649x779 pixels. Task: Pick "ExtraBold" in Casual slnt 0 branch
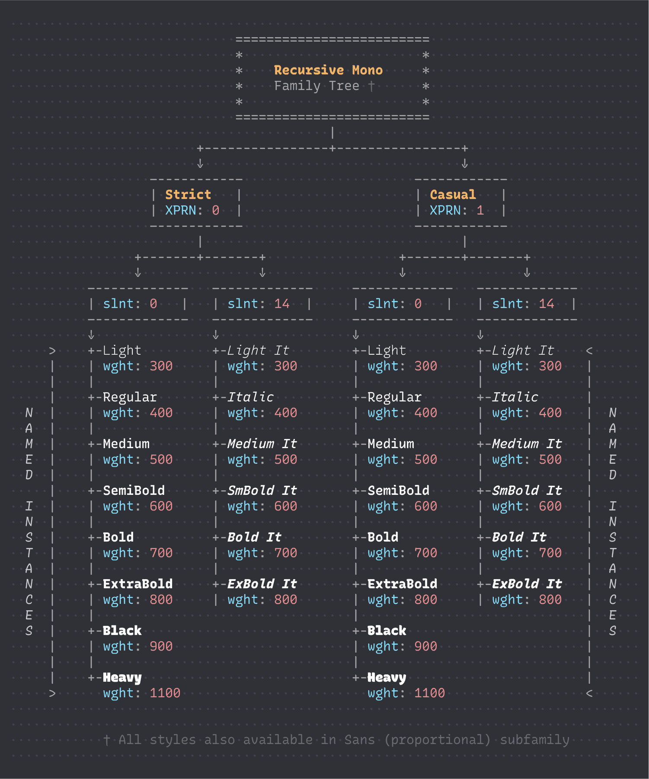click(402, 584)
